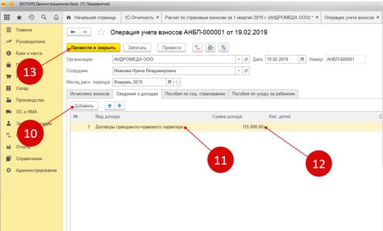Viewport: 383px width, 231px height.
Task: Click the Номер input field
Action: 345,59
